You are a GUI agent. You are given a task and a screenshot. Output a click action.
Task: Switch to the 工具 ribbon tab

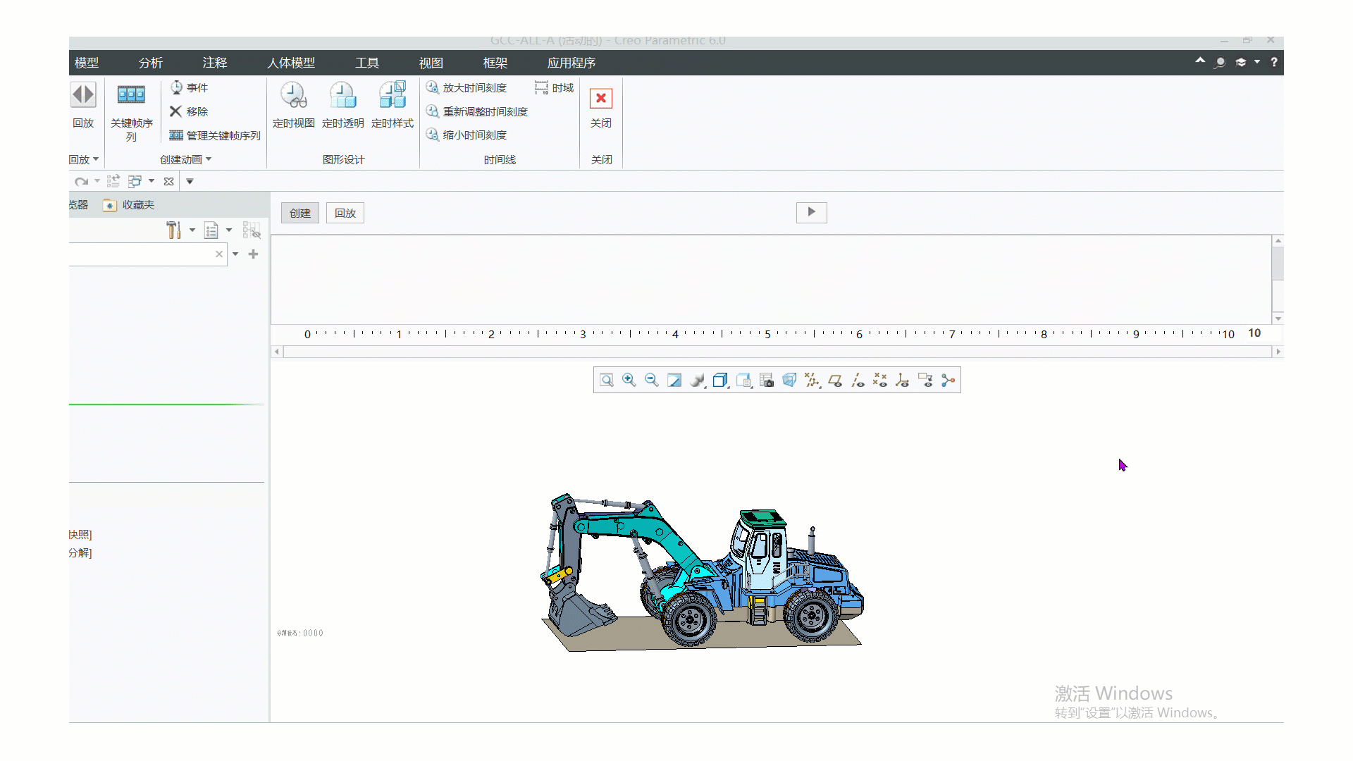[x=367, y=63]
